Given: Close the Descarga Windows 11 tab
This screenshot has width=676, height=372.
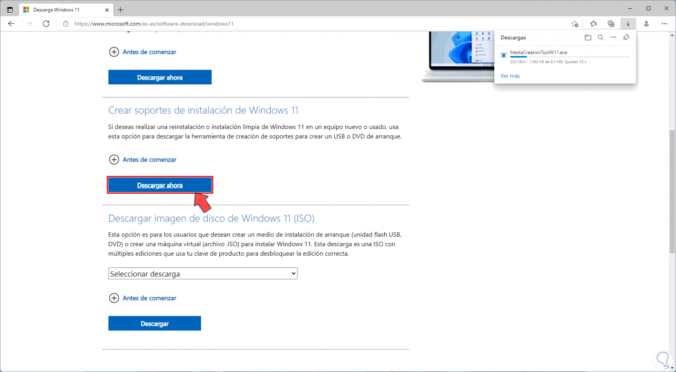Looking at the screenshot, I should click(107, 10).
